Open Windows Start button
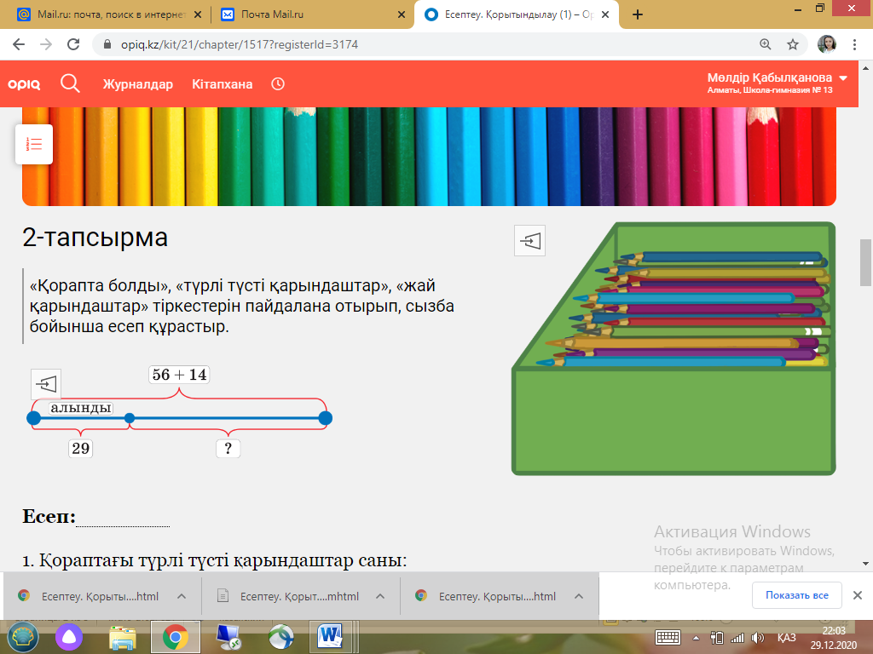The width and height of the screenshot is (873, 654). point(22,637)
